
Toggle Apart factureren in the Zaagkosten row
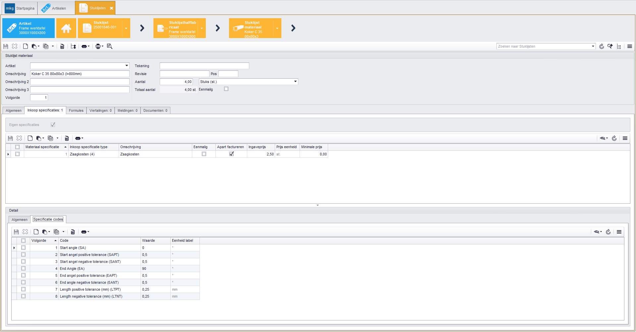(231, 154)
